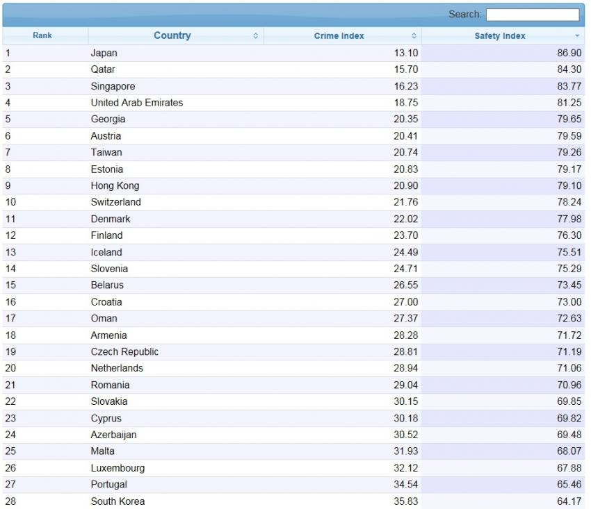Click Taiwan's crime index value 20.74
Image resolution: width=591 pixels, height=509 pixels.
pos(406,153)
